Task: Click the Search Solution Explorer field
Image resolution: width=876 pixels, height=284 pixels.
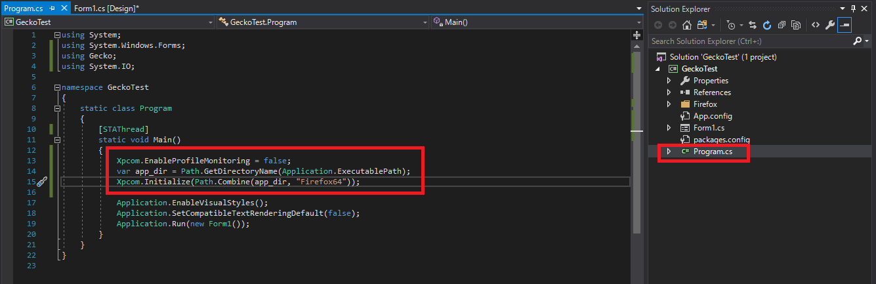Action: coord(751,41)
